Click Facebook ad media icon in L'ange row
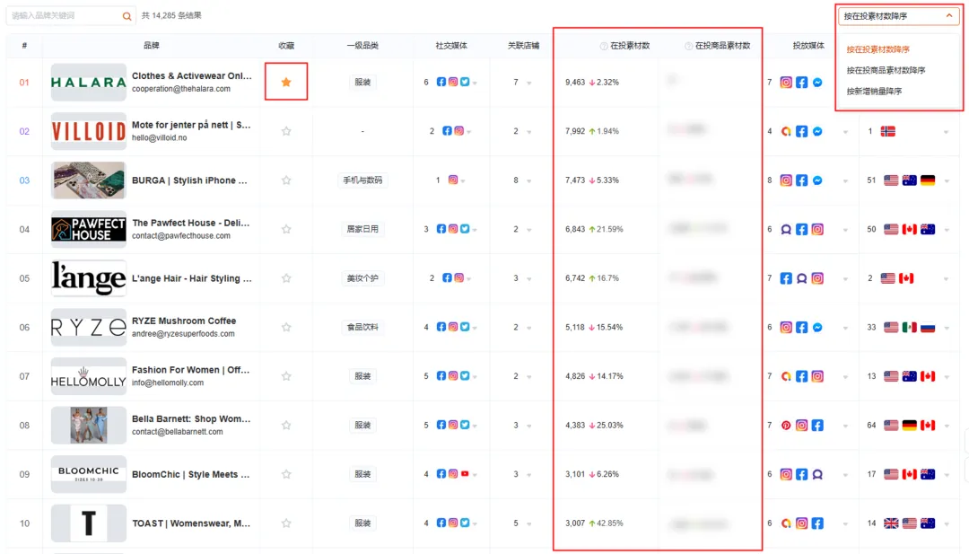969x554 pixels. (x=785, y=278)
